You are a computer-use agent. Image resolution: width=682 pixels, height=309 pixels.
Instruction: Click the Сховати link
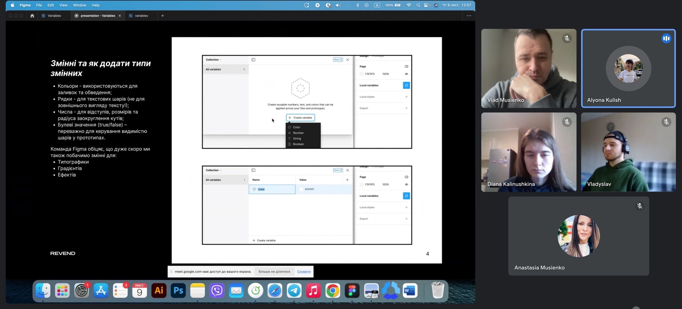(304, 272)
